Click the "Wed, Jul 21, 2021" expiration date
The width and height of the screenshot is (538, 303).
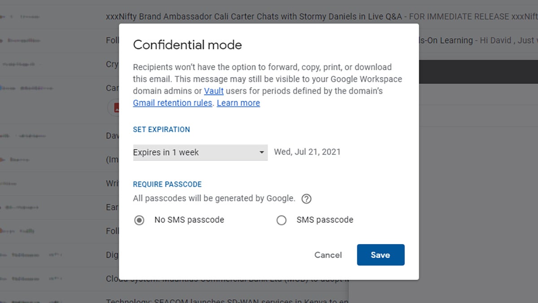[308, 152]
